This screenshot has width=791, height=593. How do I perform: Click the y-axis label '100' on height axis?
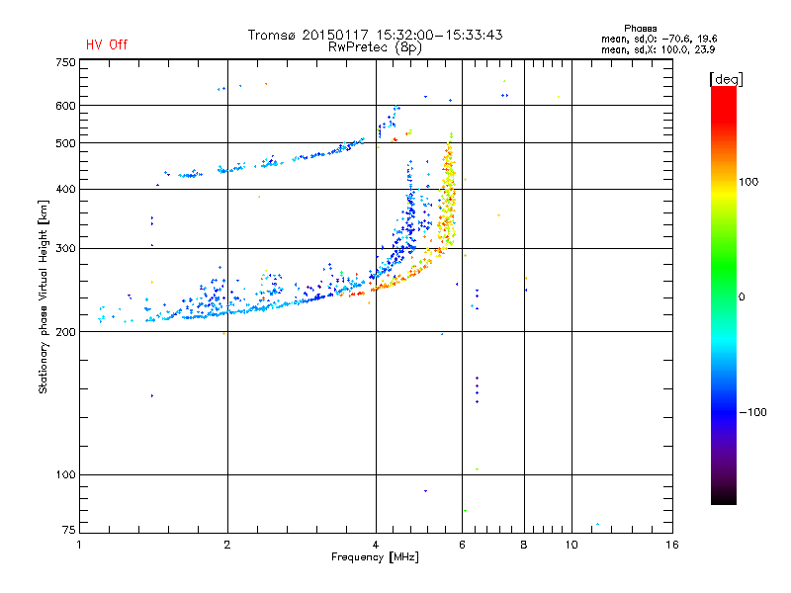65,474
